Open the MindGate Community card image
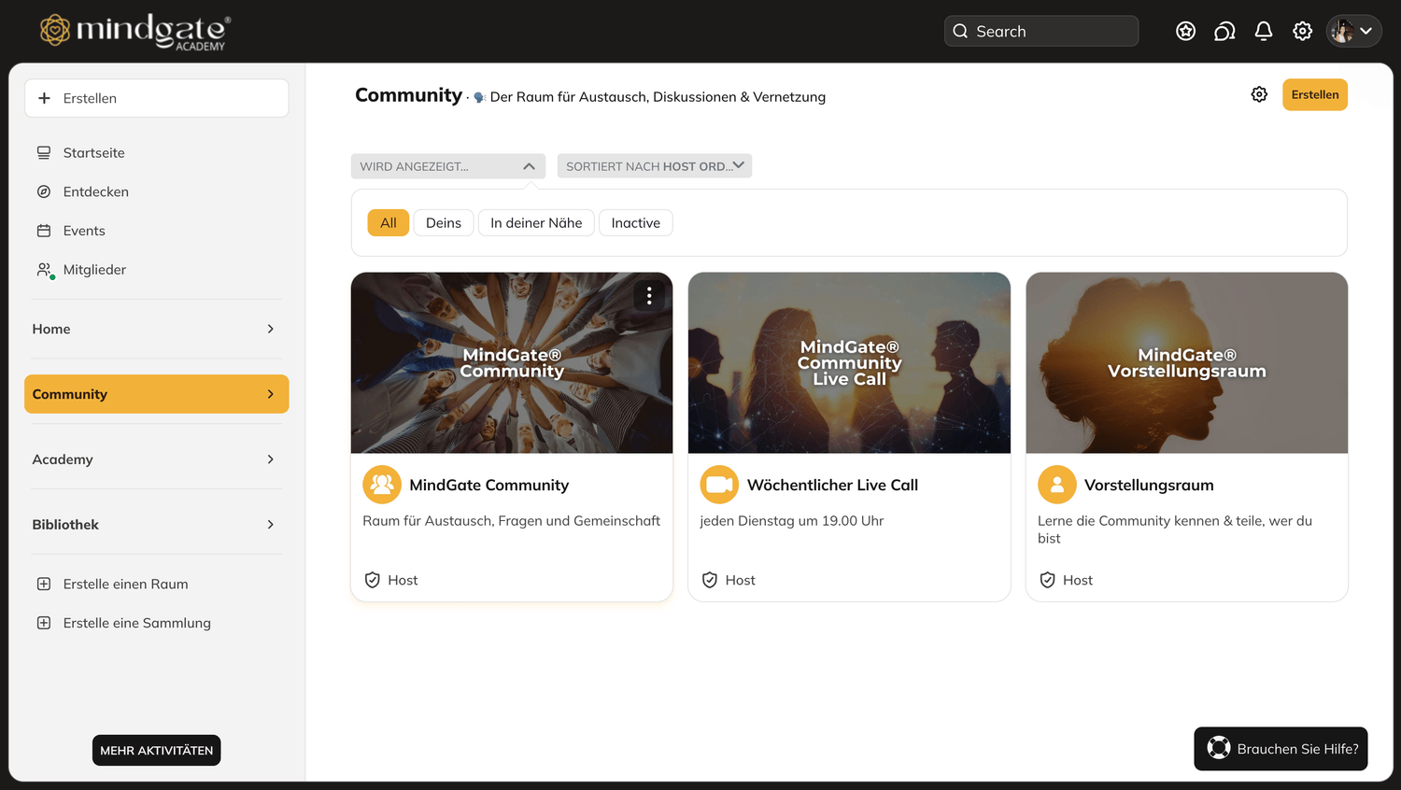The height and width of the screenshot is (790, 1401). (x=512, y=363)
